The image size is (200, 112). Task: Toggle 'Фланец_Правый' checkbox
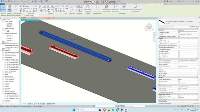pos(179,57)
